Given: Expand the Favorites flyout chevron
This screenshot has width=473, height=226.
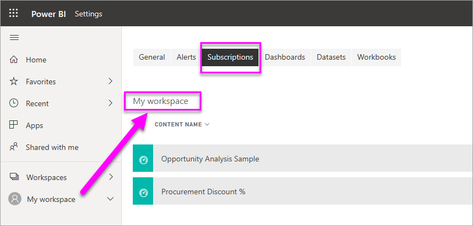Looking at the screenshot, I should click(x=110, y=82).
